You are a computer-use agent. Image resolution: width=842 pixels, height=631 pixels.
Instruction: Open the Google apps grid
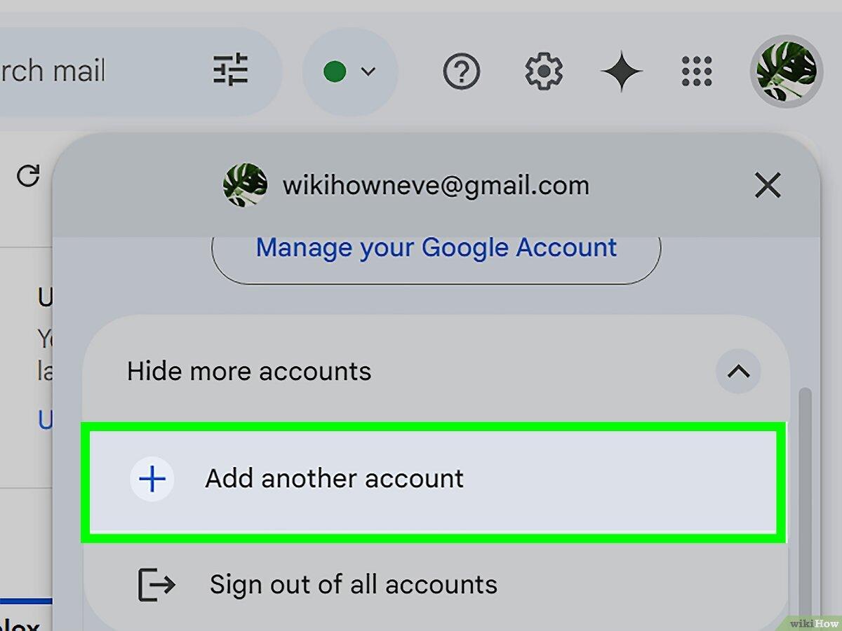click(697, 71)
